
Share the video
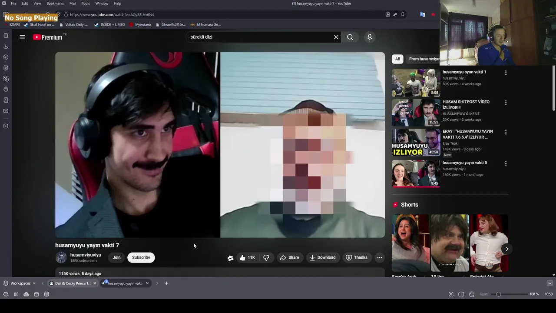click(x=289, y=257)
